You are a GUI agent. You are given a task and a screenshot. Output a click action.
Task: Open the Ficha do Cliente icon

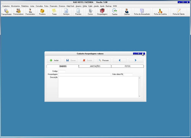(x=178, y=12)
